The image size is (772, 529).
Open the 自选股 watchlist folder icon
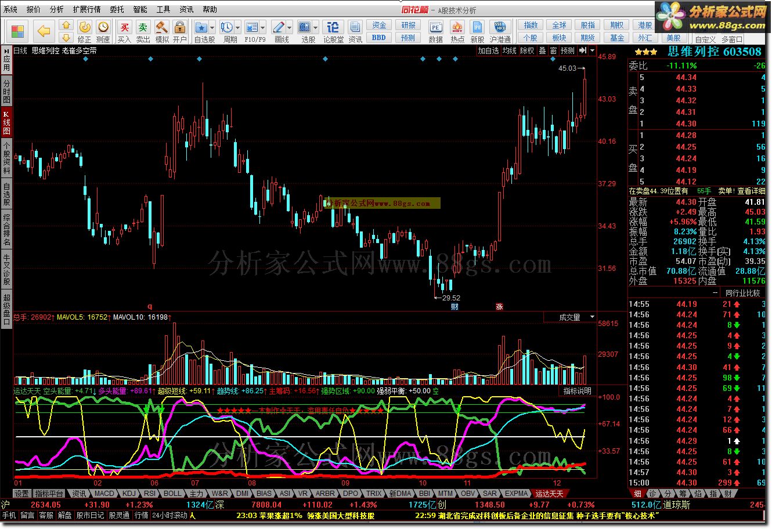201,27
